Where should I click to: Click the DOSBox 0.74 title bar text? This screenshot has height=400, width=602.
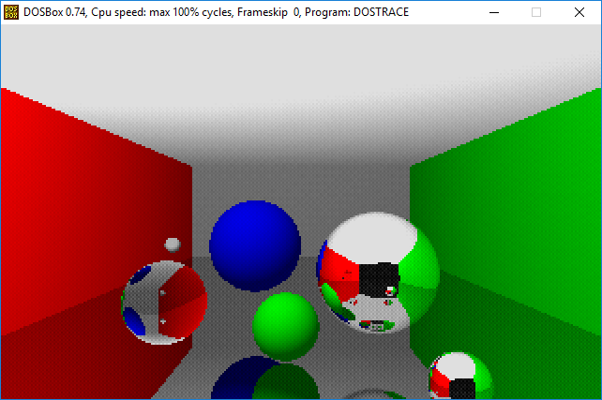coord(216,12)
